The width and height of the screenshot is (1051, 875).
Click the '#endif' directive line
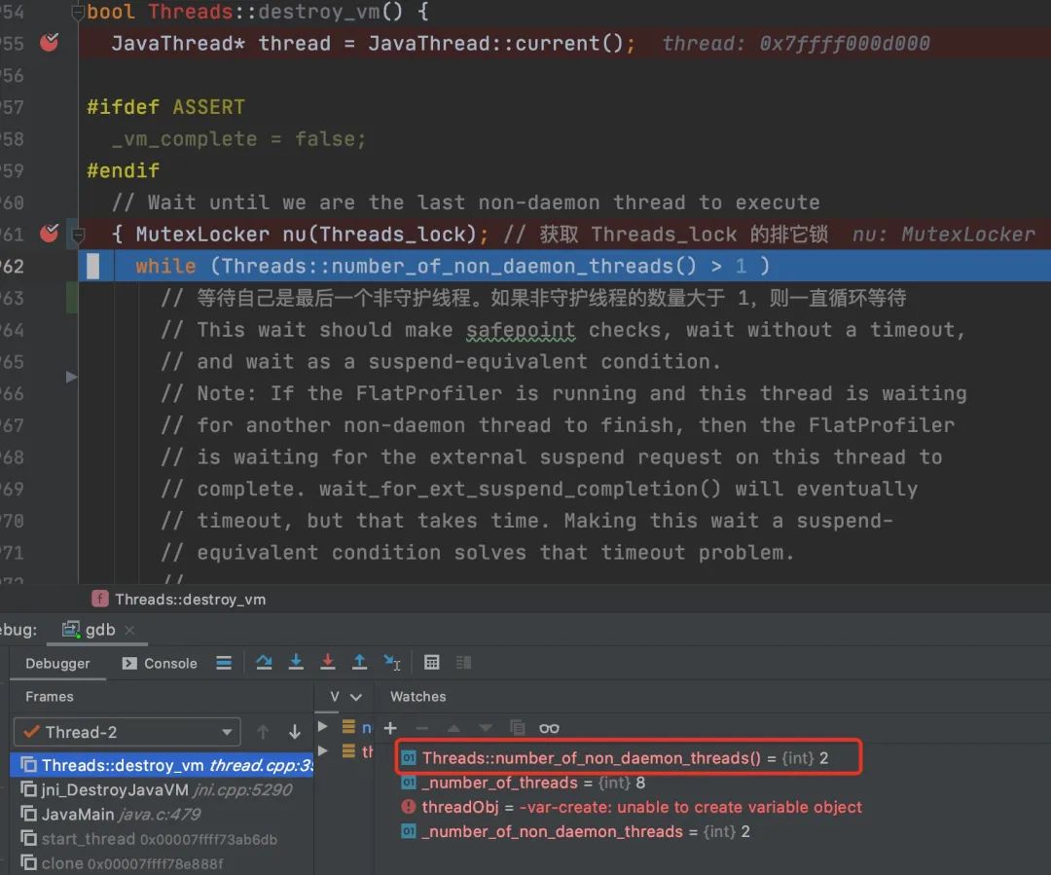point(124,170)
